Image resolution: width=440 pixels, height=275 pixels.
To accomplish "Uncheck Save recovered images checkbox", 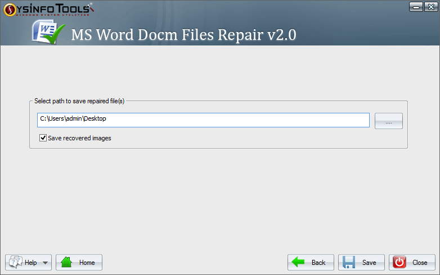I will tap(43, 138).
